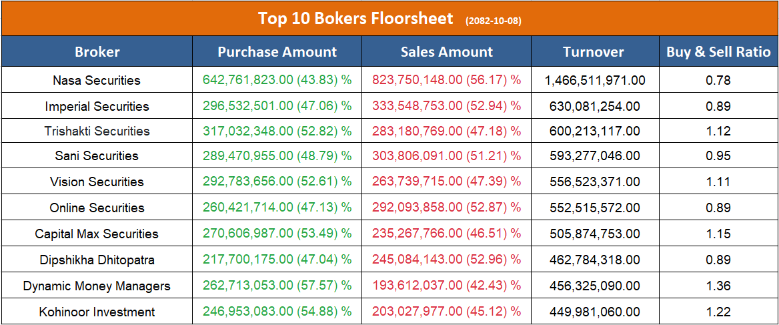
Task: Select Dynamic Money Managers ratio 1.36
Action: point(718,286)
